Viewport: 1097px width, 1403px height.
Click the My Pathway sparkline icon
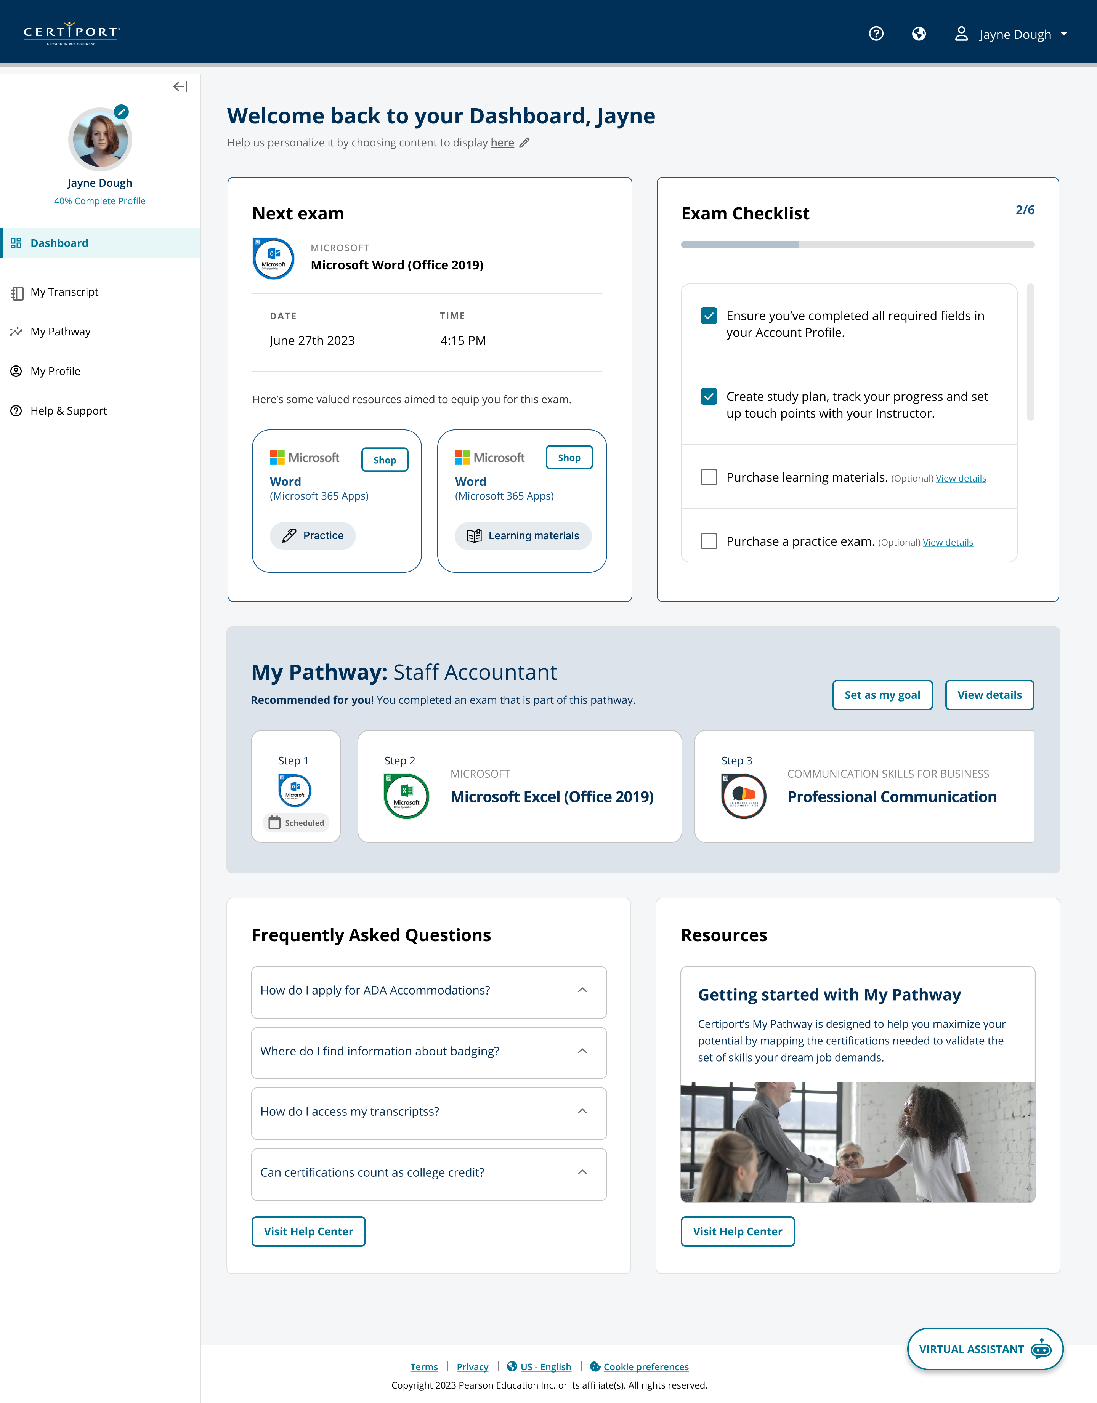tap(16, 332)
